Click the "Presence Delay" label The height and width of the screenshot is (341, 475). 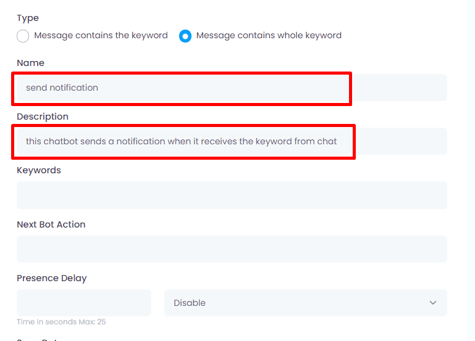(x=52, y=278)
